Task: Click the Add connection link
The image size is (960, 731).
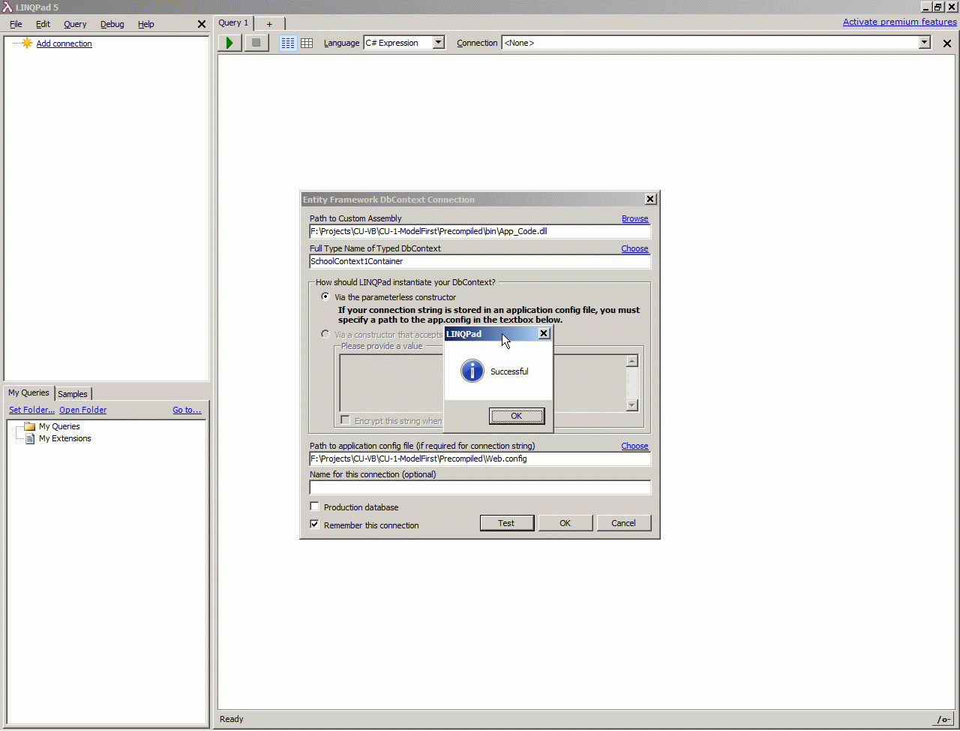Action: [x=64, y=44]
